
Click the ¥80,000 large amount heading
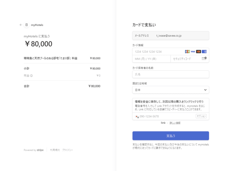point(39,44)
